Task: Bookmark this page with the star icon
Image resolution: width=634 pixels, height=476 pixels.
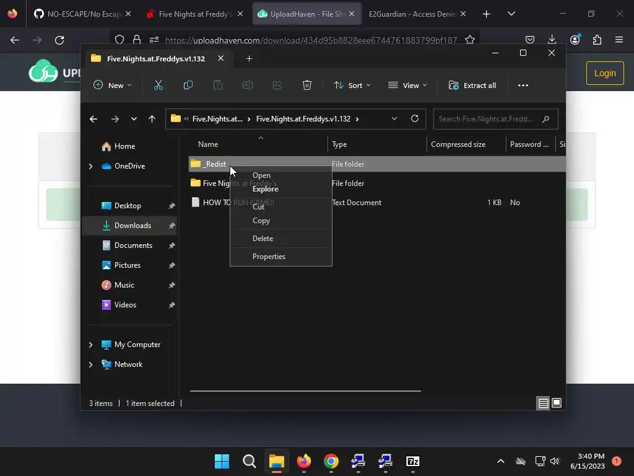Action: pyautogui.click(x=469, y=40)
